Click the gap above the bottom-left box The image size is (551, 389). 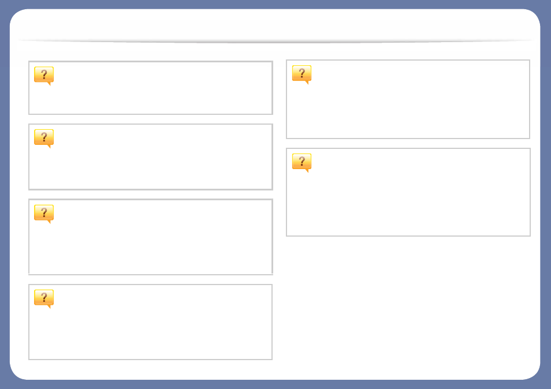150,280
